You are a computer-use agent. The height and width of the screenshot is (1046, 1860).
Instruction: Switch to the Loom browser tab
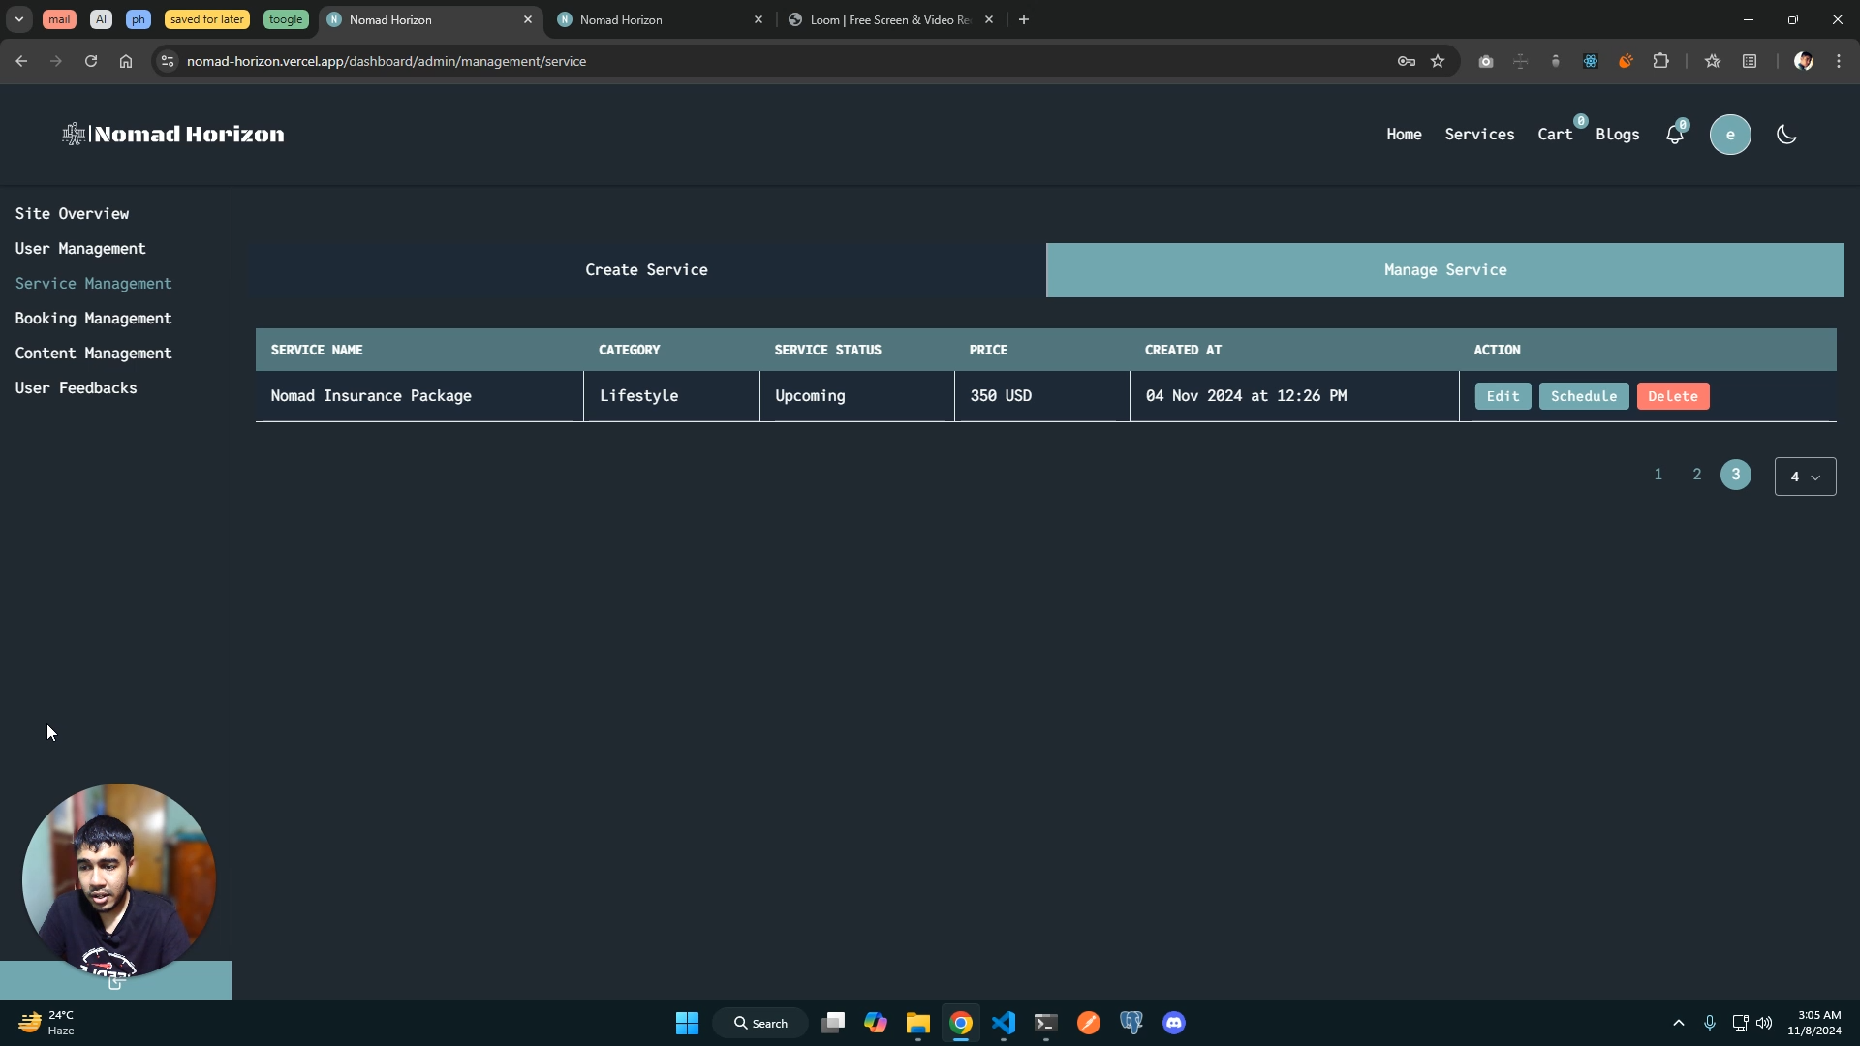(891, 19)
